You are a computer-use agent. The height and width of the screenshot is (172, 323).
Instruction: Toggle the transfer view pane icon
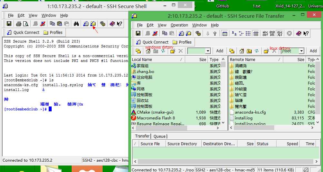225,33
